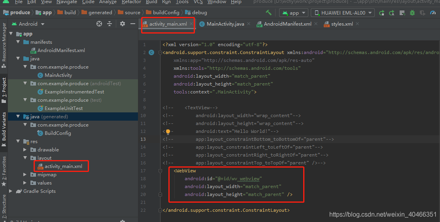Expand Gradle Scripts node
This screenshot has width=440, height=222.
[x=11, y=191]
